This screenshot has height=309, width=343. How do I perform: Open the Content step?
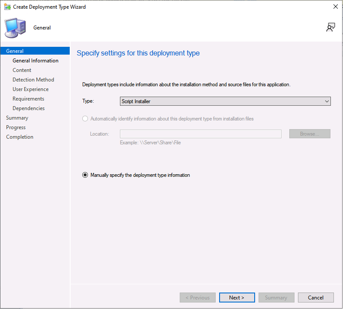pyautogui.click(x=22, y=70)
